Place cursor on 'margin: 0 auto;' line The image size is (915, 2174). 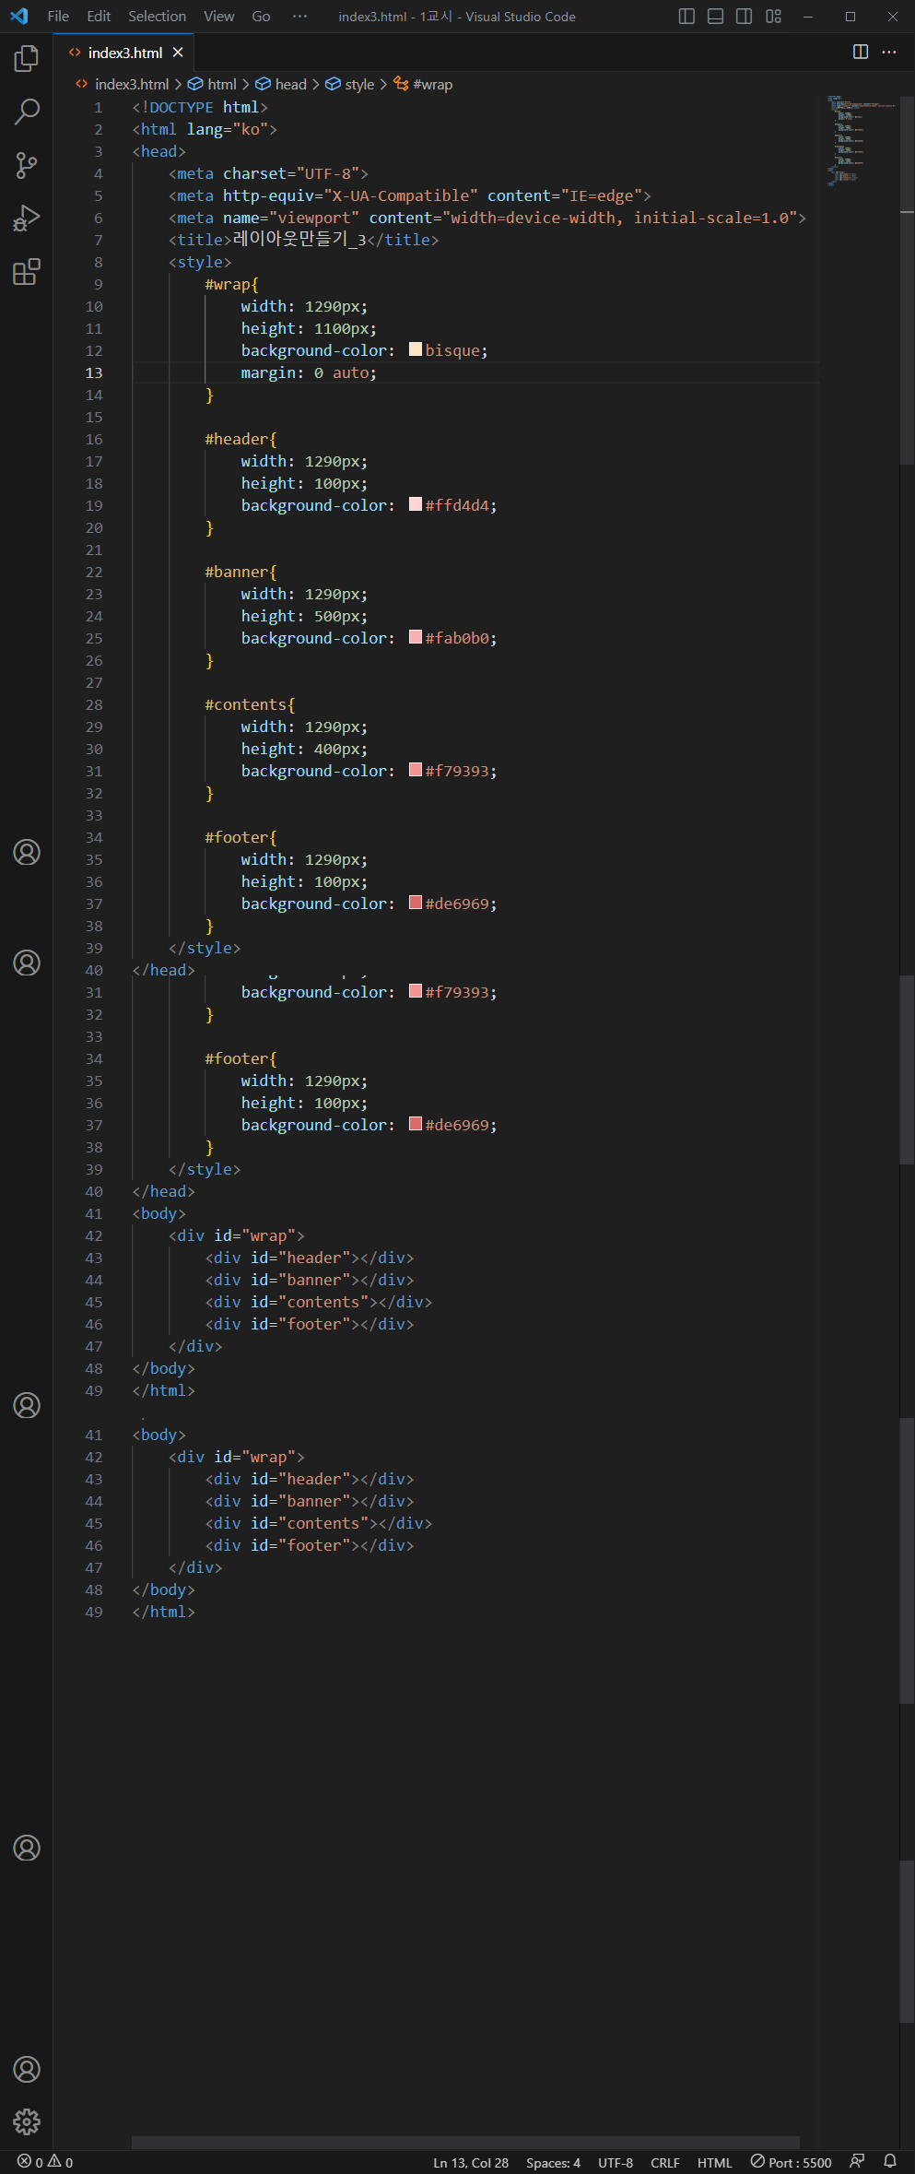309,372
